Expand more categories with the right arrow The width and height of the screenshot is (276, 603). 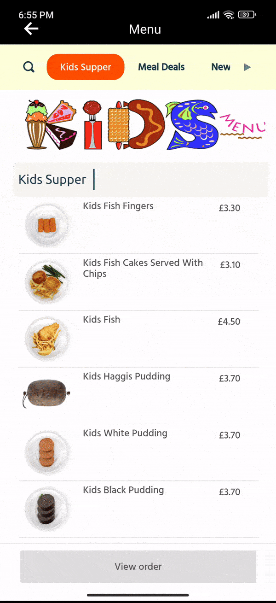click(x=247, y=67)
